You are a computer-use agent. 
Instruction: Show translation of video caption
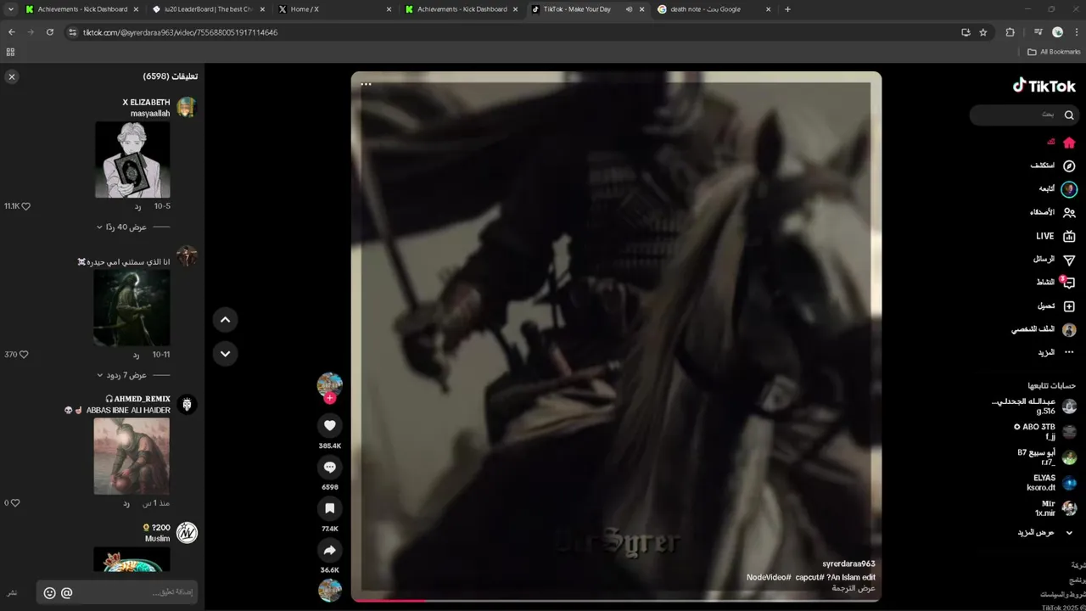(x=854, y=588)
